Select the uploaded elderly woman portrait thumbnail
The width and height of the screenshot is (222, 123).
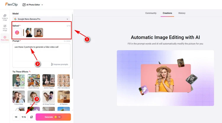[x=28, y=33]
